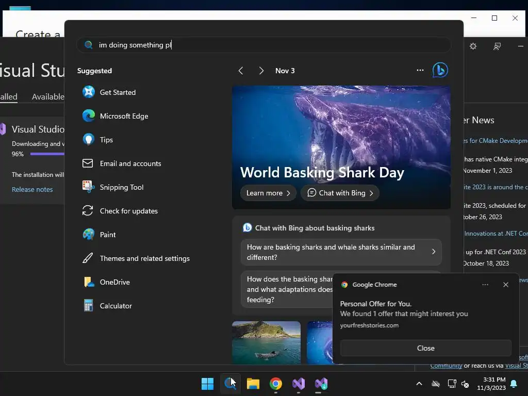Click Chat with Bing about basking sharks heading
This screenshot has width=528, height=396.
(x=315, y=228)
